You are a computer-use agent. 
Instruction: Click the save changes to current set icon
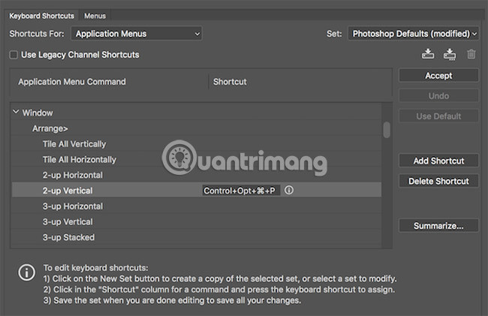coord(429,54)
